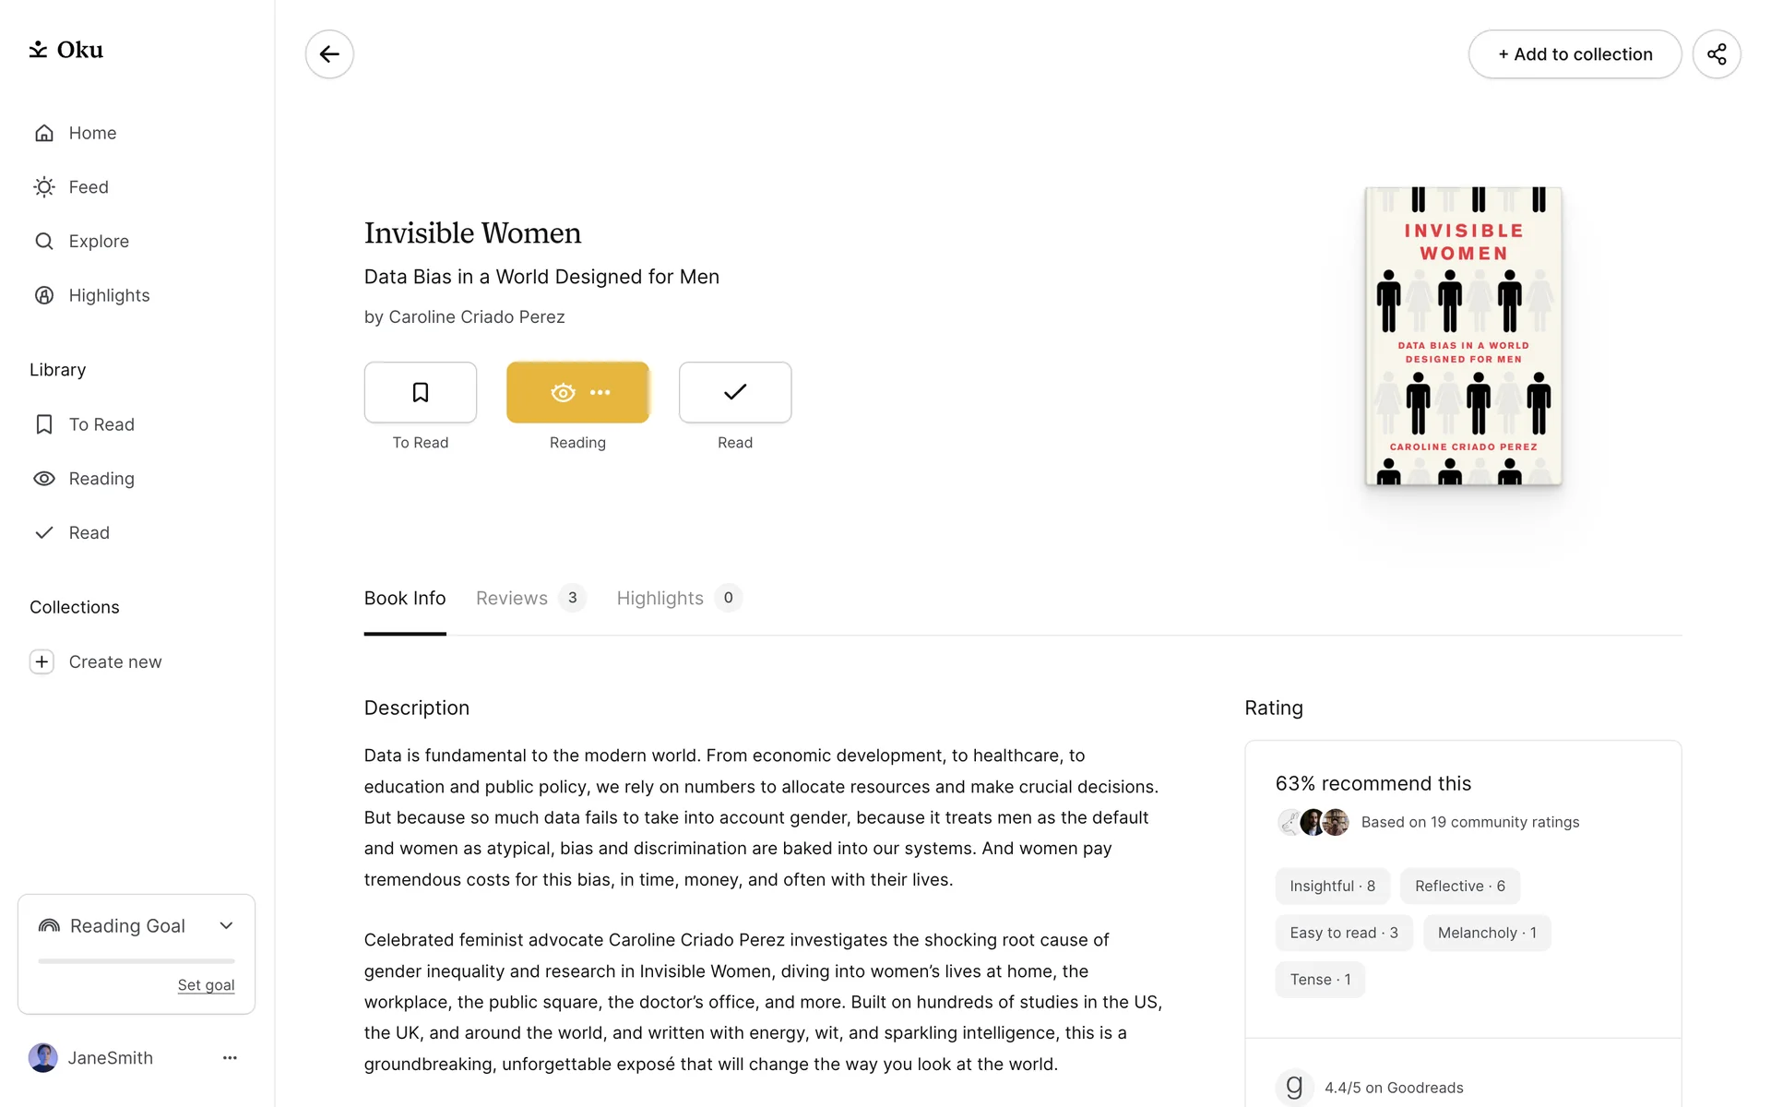This screenshot has height=1107, width=1771.
Task: Mark book as To Read
Action: coord(420,393)
